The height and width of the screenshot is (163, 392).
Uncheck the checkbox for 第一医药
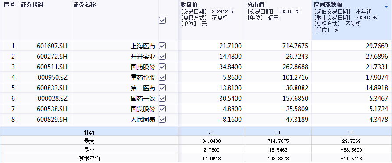click(162, 88)
